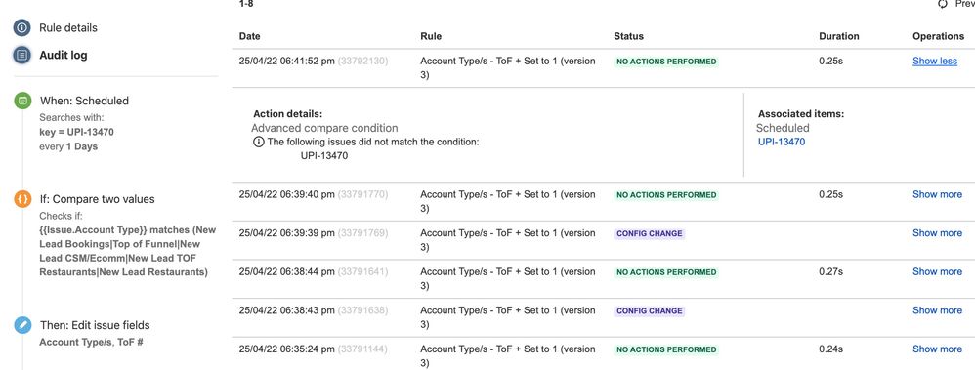Click the No Actions Performed badge at 06:41:52 pm

pyautogui.click(x=666, y=62)
